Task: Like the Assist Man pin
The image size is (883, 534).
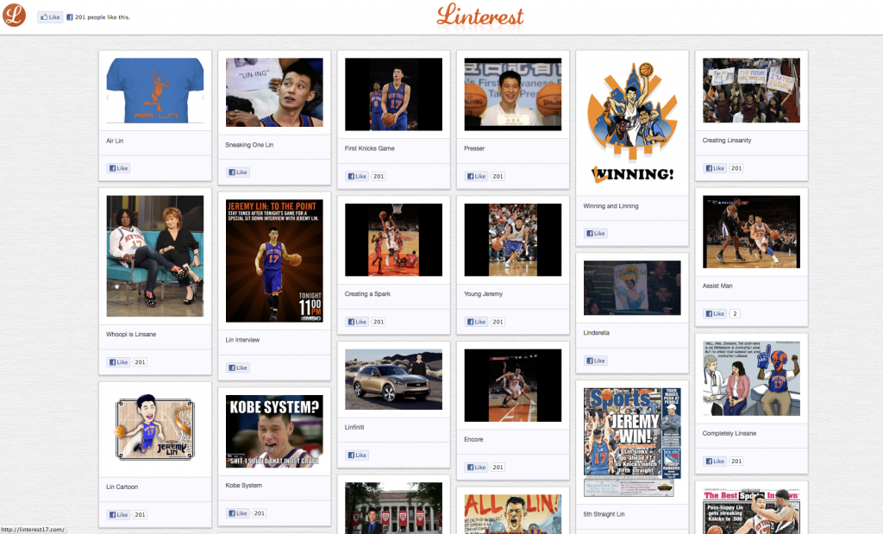Action: (x=715, y=314)
